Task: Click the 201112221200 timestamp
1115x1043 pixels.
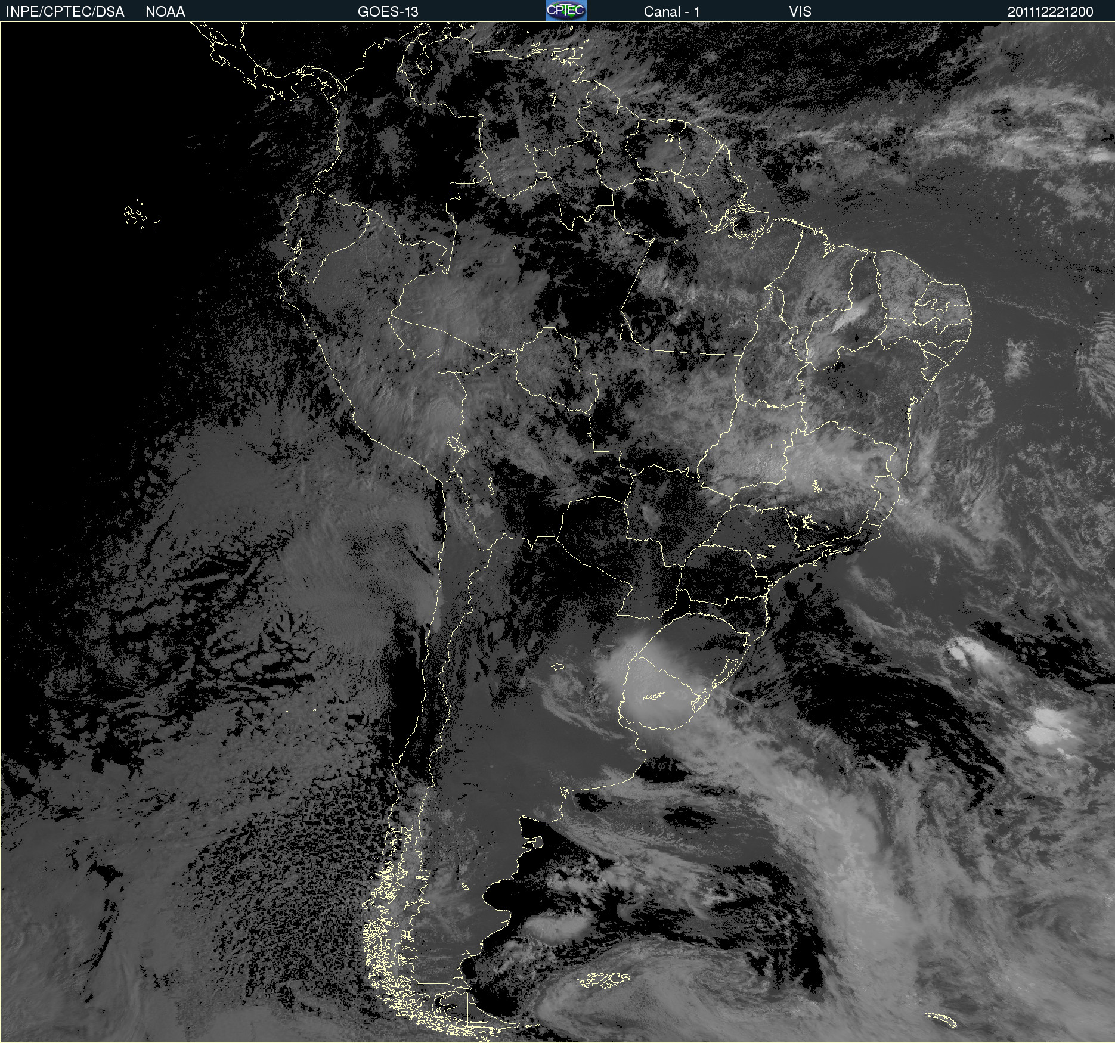Action: coord(1050,12)
